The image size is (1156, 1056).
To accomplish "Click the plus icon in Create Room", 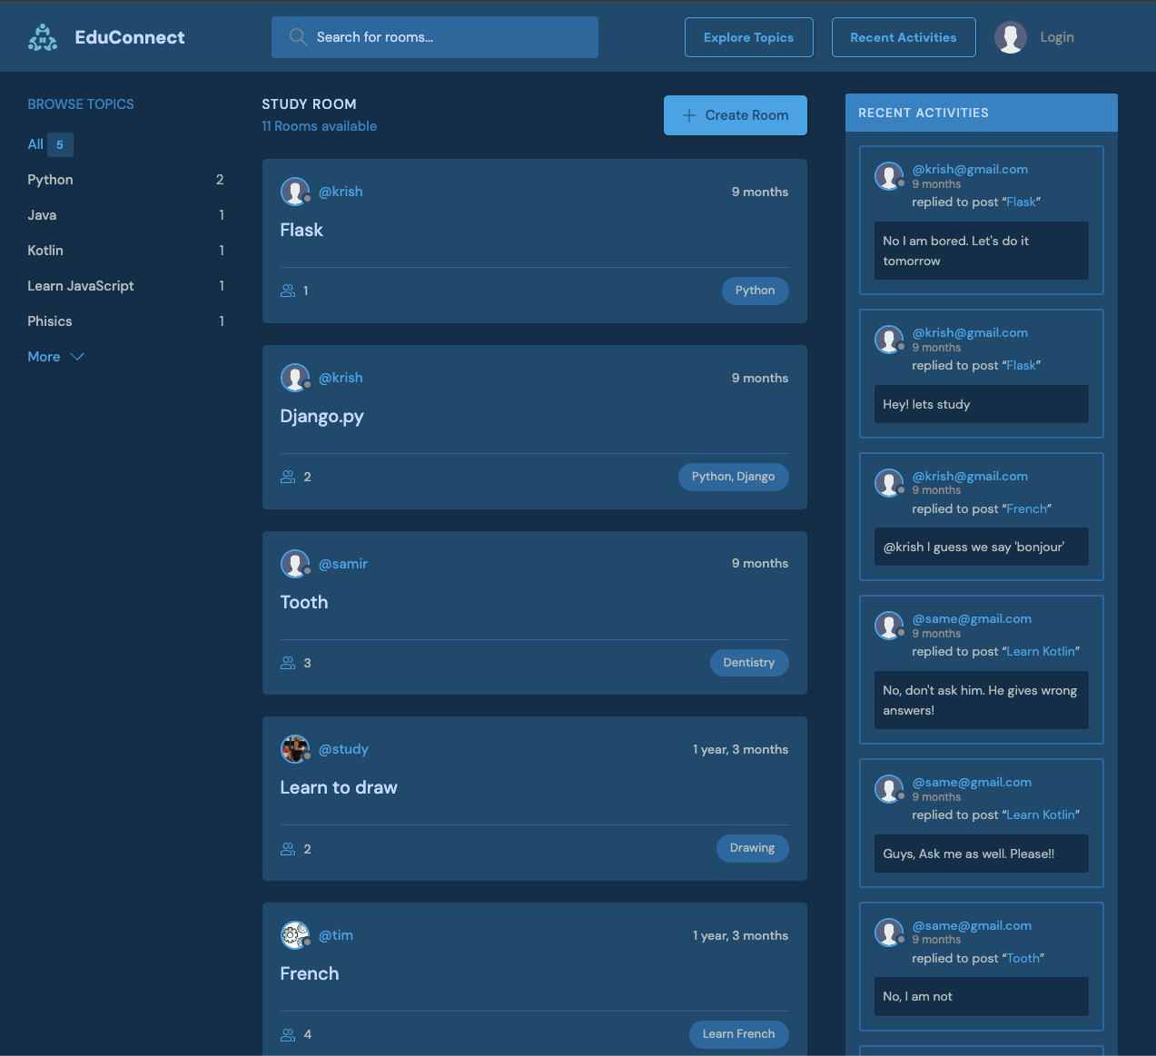I will coord(689,115).
